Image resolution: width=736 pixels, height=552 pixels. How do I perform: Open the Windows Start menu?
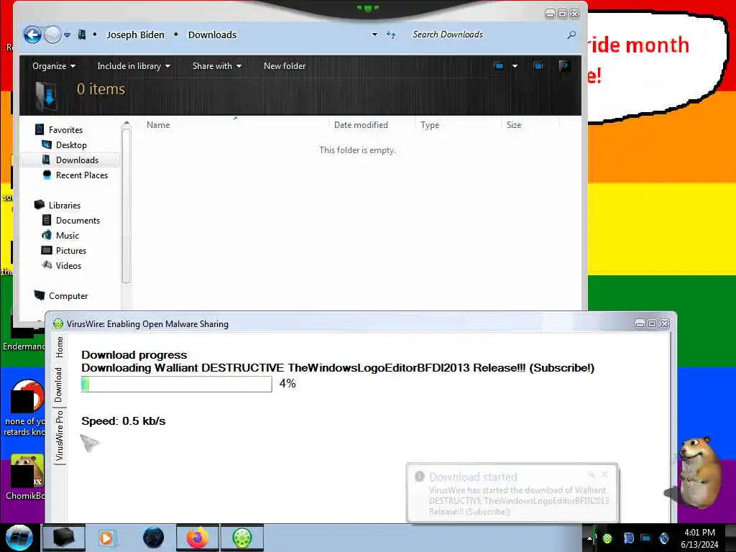19,538
